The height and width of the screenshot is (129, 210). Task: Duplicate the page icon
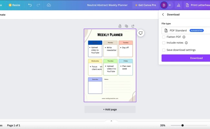pos(126,26)
